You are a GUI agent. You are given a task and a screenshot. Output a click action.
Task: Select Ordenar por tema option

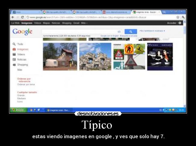coord(26,85)
